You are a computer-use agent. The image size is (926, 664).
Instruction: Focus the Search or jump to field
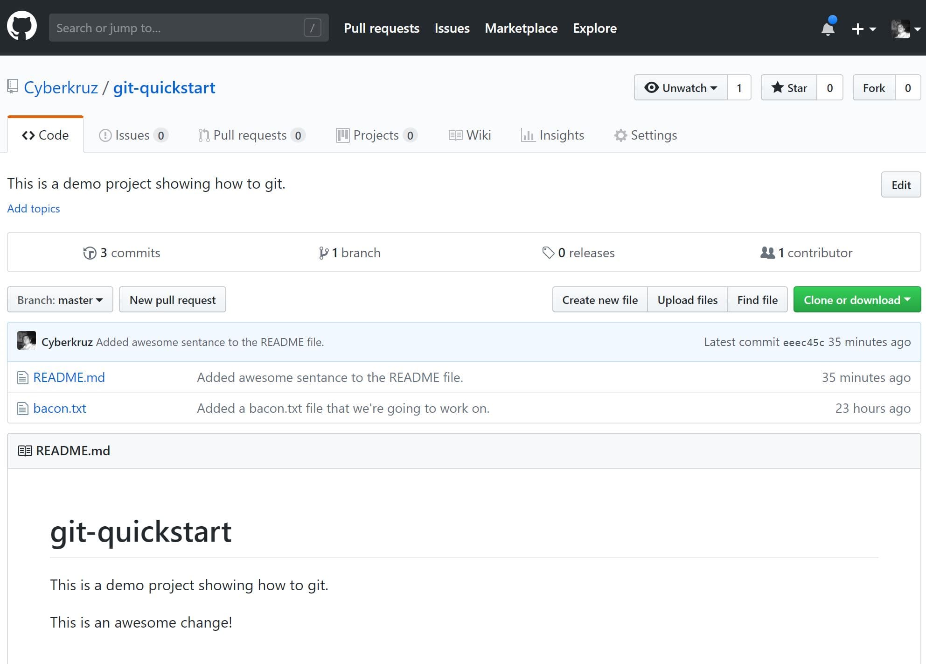pos(188,28)
